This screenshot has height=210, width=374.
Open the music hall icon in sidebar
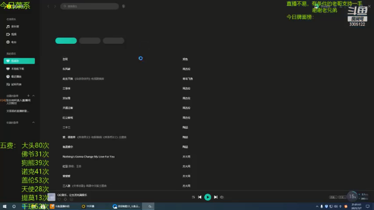8,26
